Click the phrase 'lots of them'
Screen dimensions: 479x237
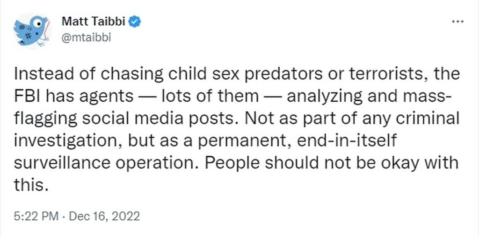(210, 97)
